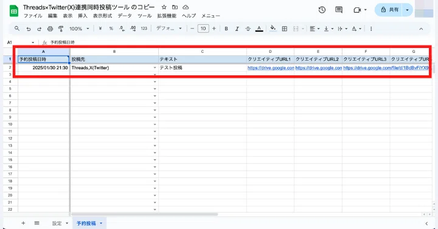Select the paint format tool
This screenshot has height=229, width=438.
[x=61, y=29]
